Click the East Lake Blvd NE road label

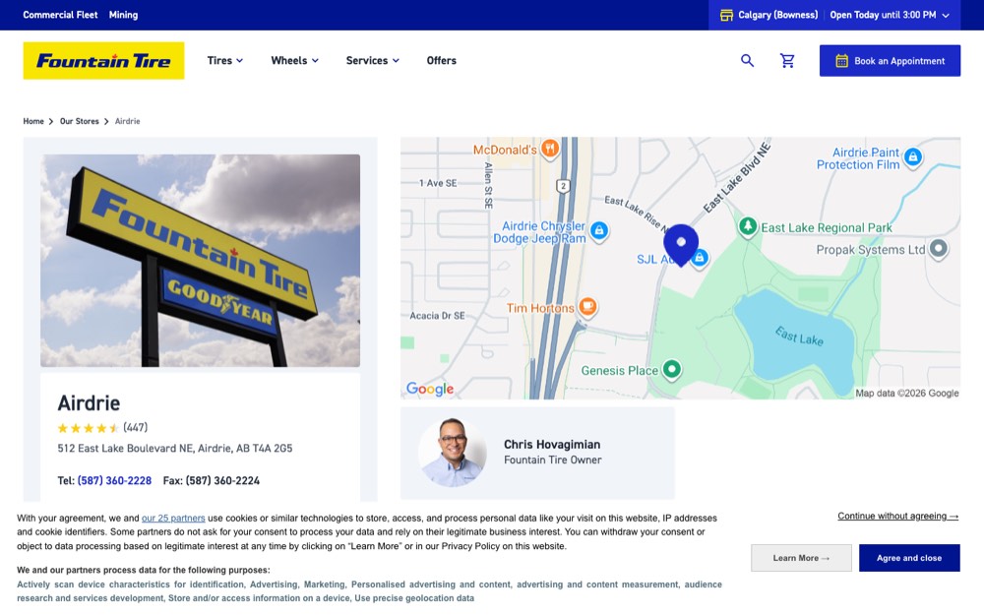[737, 177]
